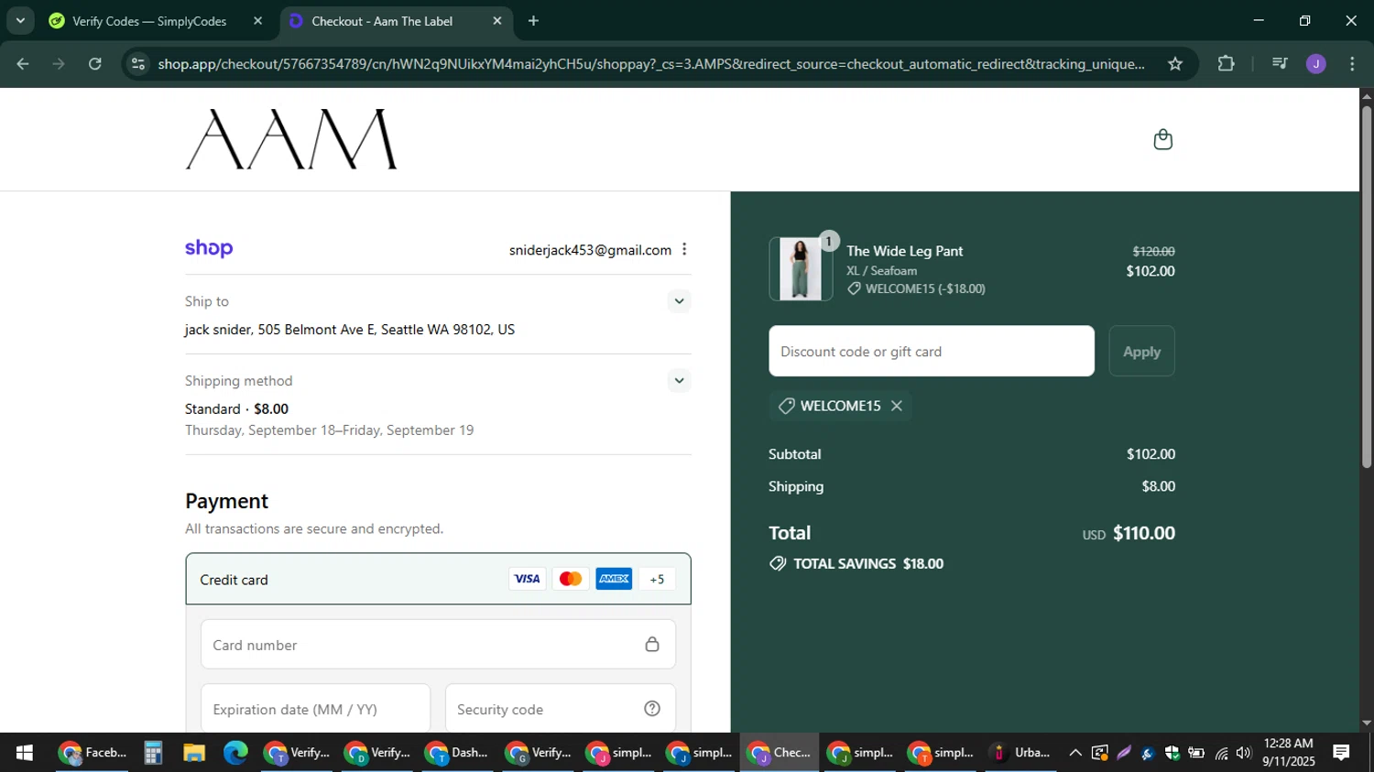Screen dimensions: 1374x772
Task: Click the address bar URL
Action: (651, 64)
